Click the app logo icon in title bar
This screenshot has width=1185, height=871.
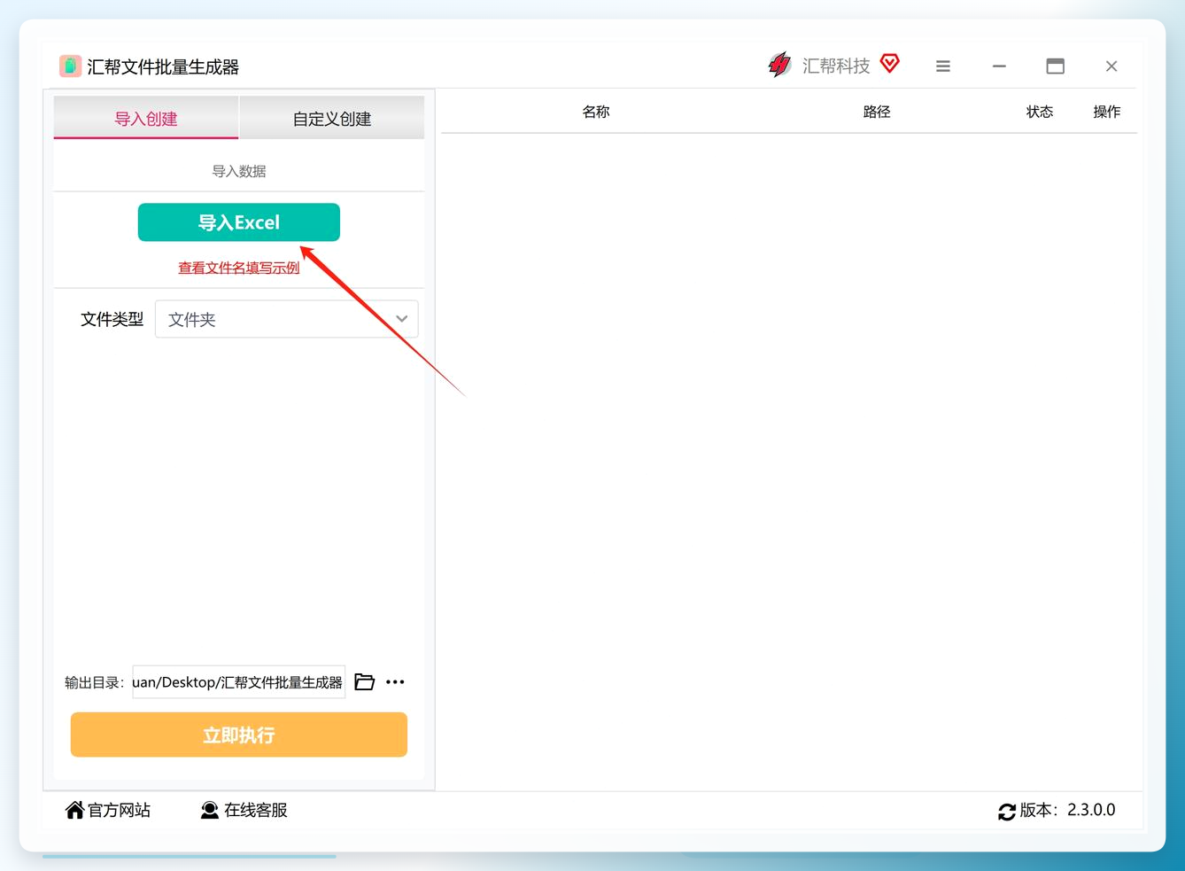[x=70, y=66]
